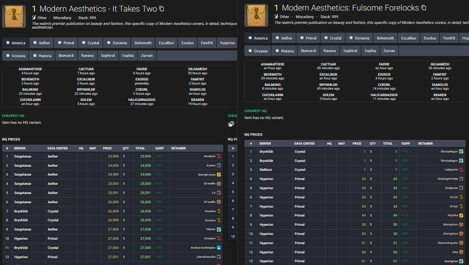This screenshot has height=265, width=469.
Task: Open Primal tab in It Takes Two page
Action: pos(66,43)
